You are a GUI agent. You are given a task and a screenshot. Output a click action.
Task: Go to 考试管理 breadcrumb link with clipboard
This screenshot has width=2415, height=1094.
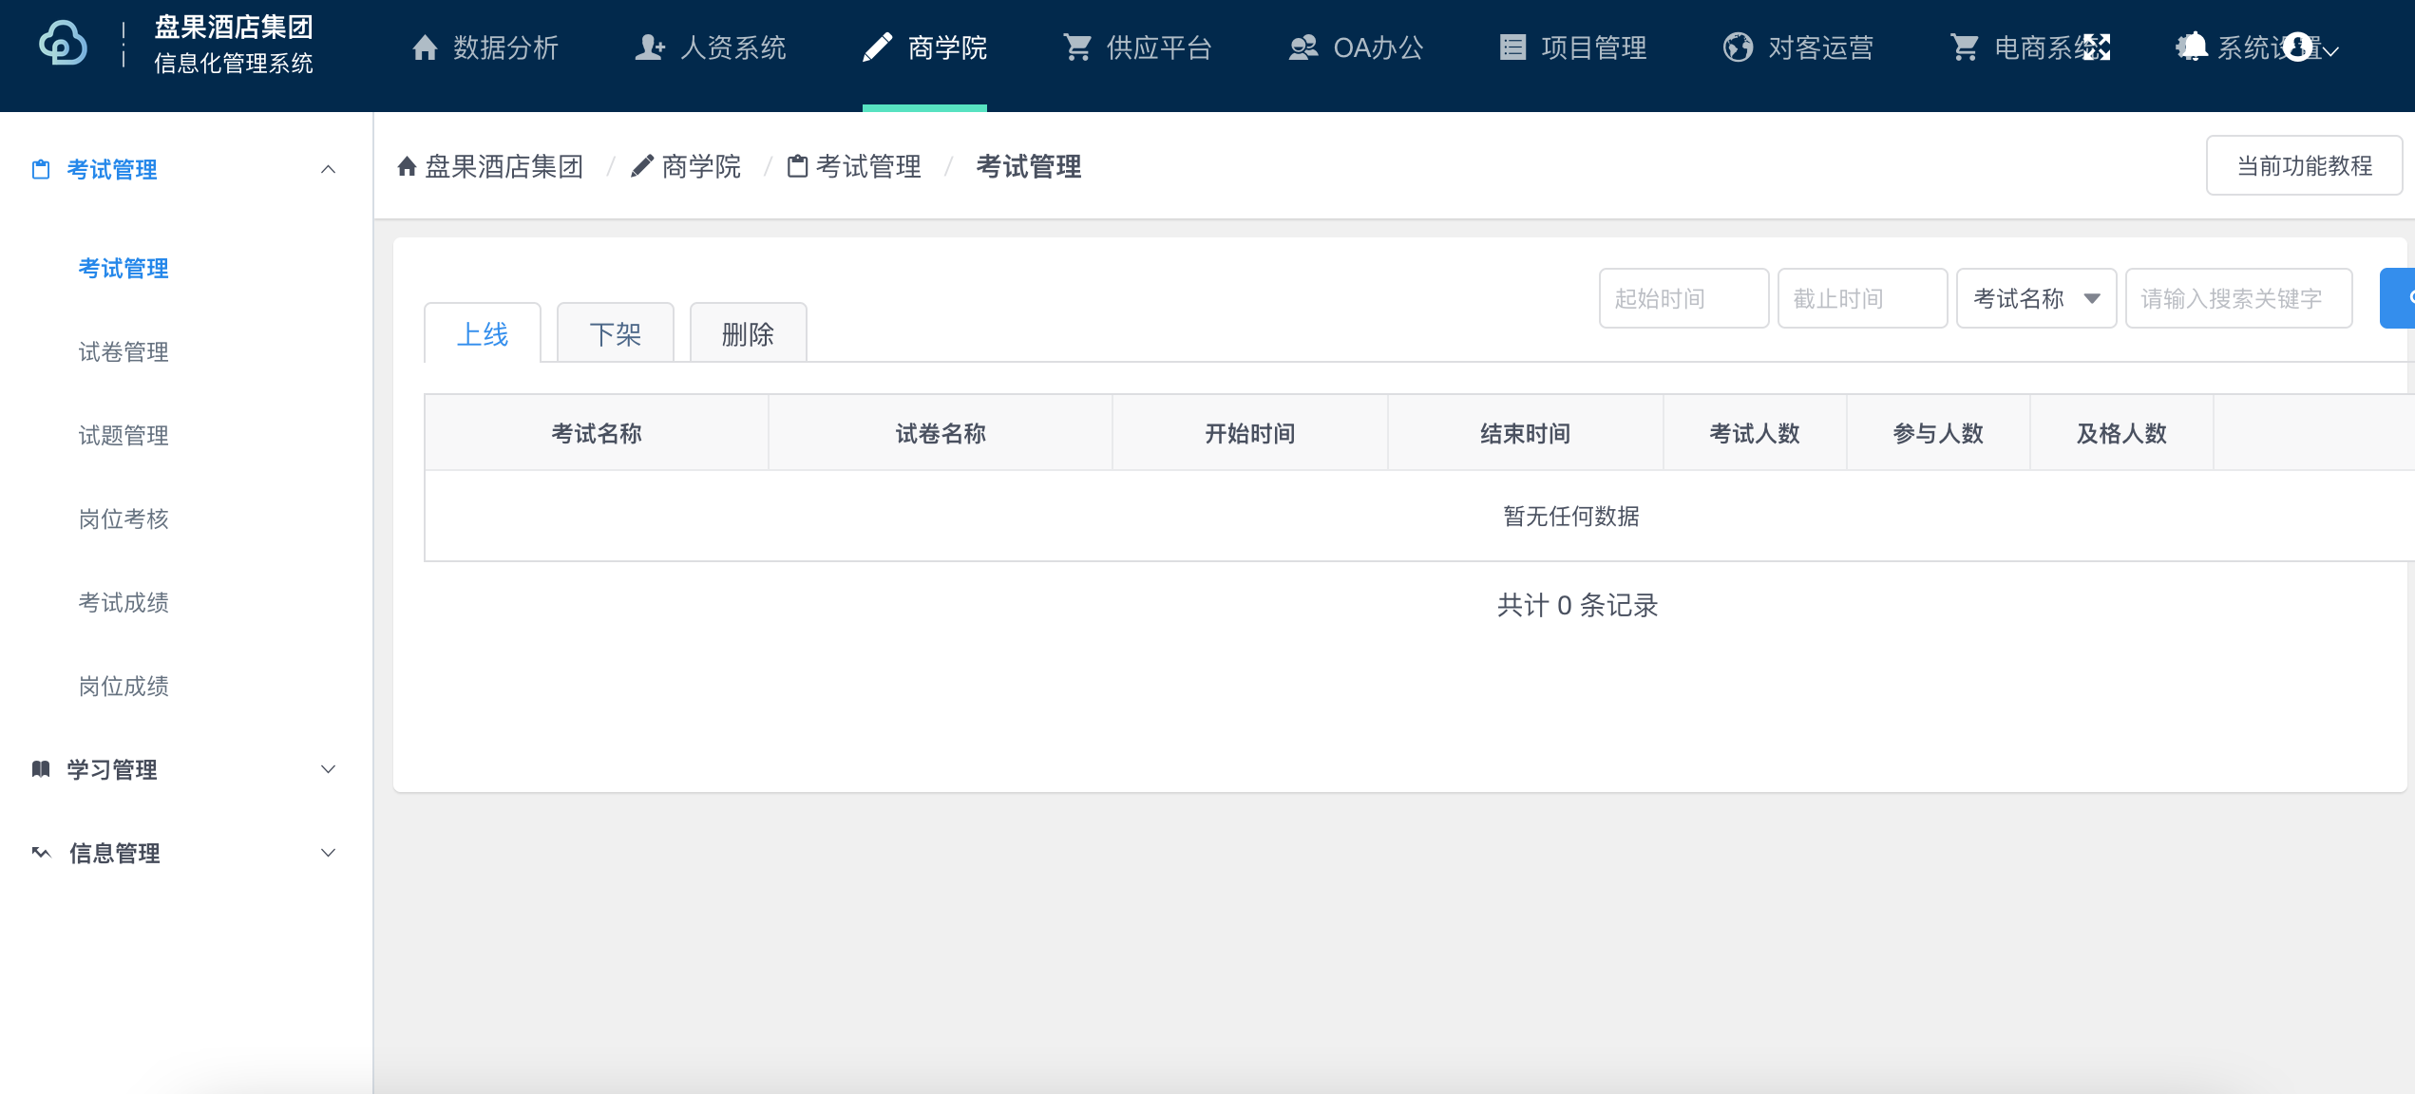[868, 167]
